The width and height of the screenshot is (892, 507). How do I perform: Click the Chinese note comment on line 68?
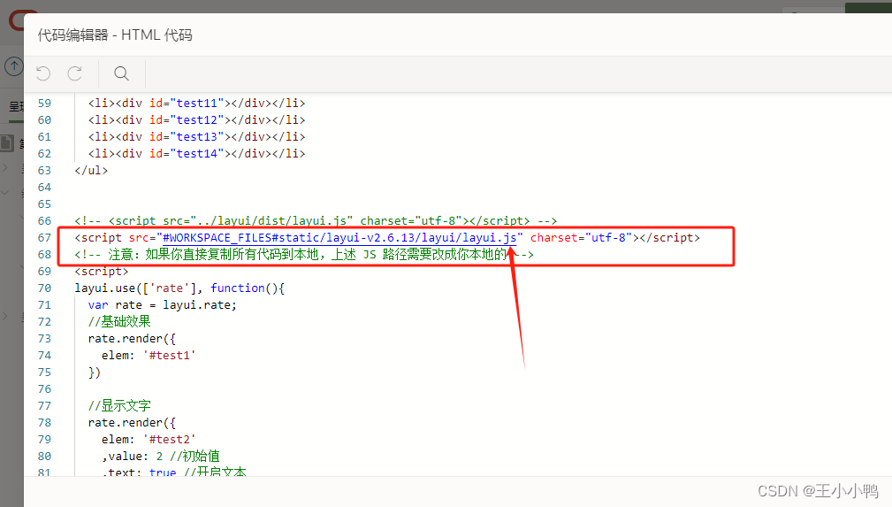[x=304, y=255]
